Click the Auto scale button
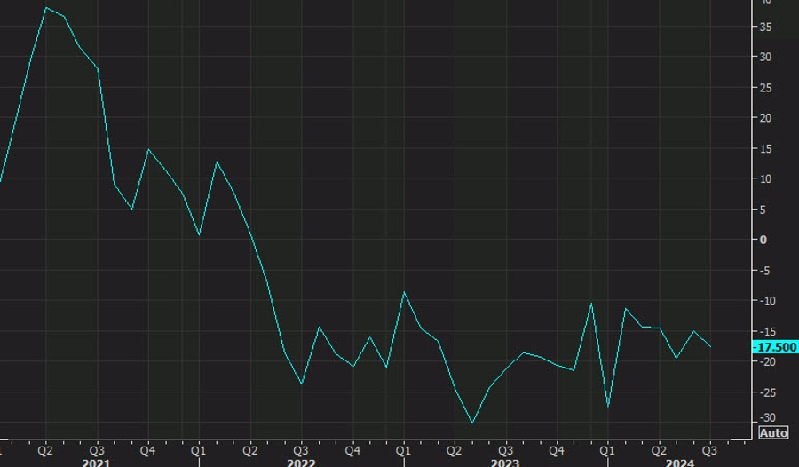This screenshot has height=467, width=799. coord(773,433)
